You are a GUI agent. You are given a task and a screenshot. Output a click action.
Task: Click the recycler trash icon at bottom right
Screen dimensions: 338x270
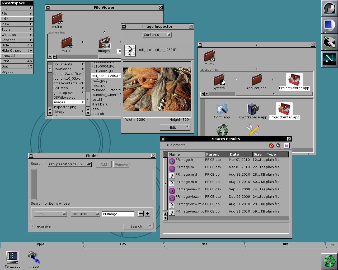click(329, 262)
